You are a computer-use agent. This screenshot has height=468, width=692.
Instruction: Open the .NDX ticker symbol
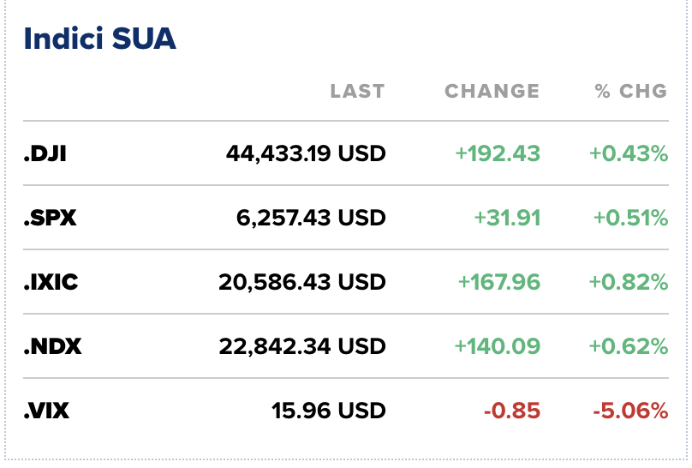(x=52, y=346)
